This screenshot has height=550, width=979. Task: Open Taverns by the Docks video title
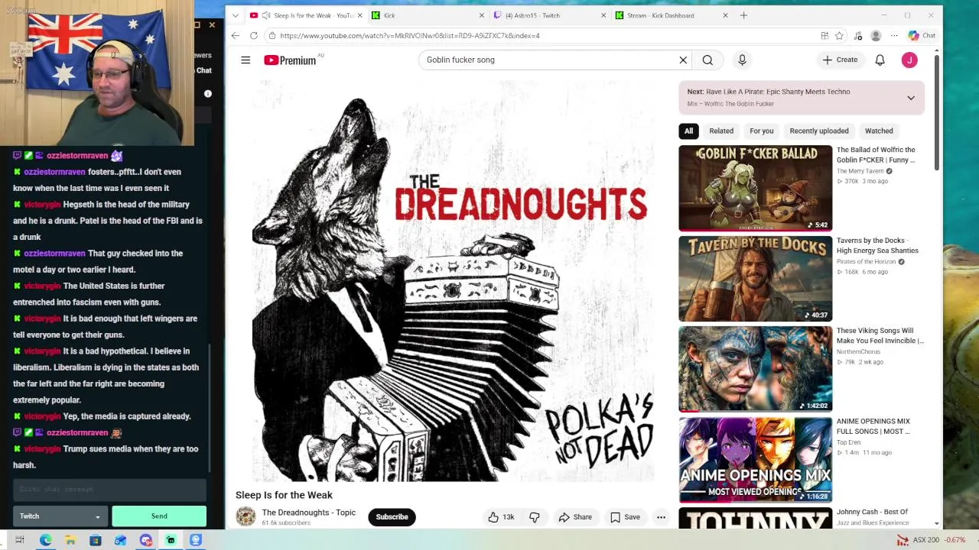(877, 245)
